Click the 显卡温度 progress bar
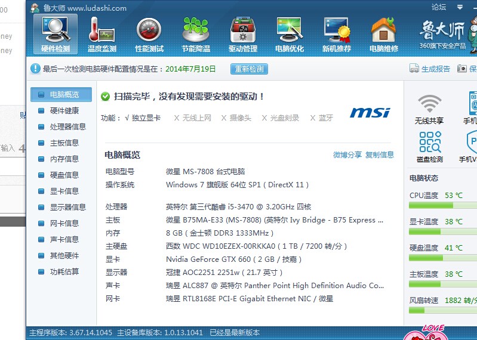Viewport: 477px width, 340px height. pos(443,232)
